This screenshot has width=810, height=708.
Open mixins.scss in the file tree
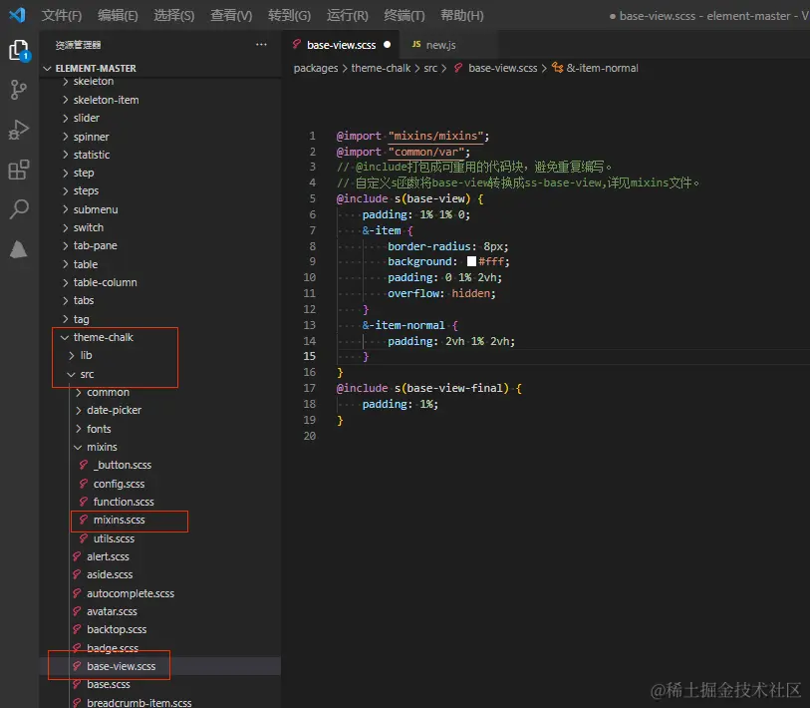pyautogui.click(x=119, y=520)
